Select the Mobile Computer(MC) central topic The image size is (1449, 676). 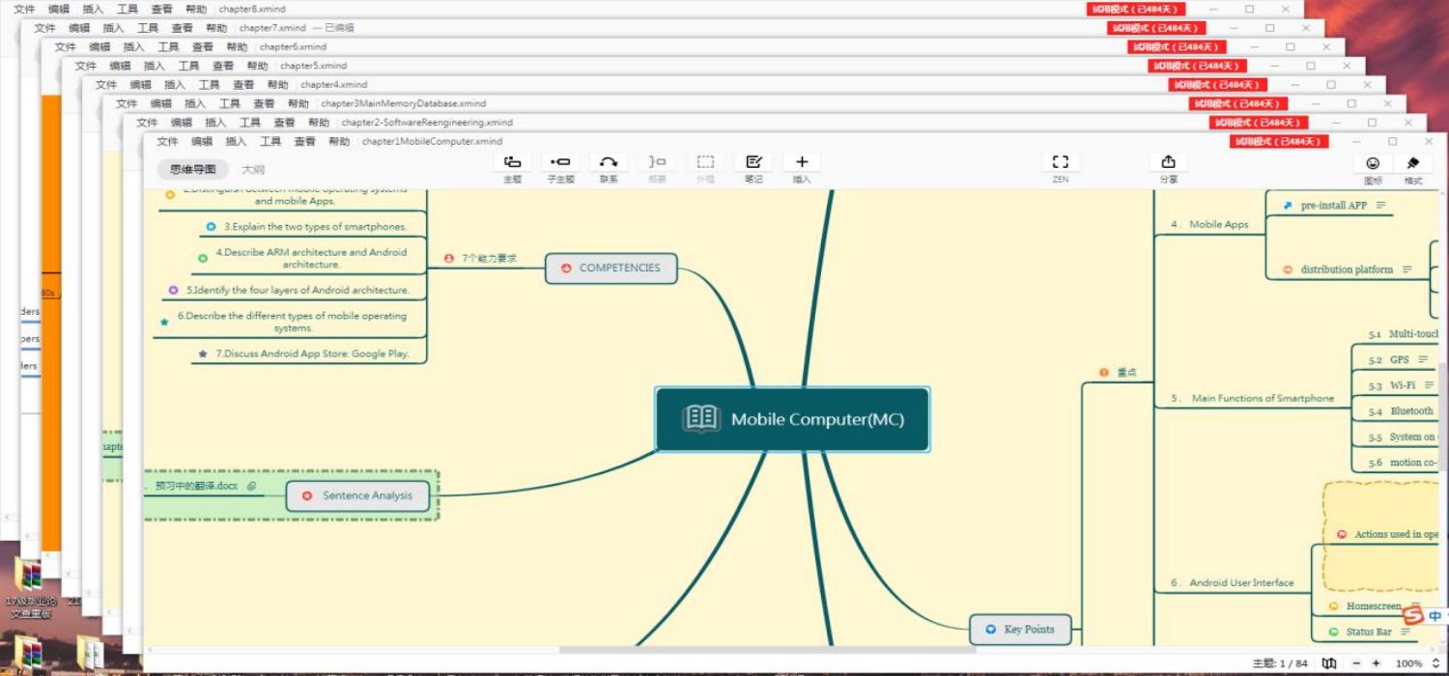coord(792,419)
